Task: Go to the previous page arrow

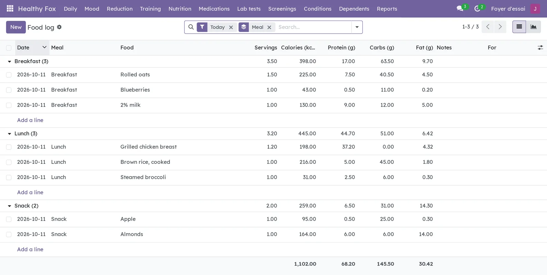Action: click(488, 27)
